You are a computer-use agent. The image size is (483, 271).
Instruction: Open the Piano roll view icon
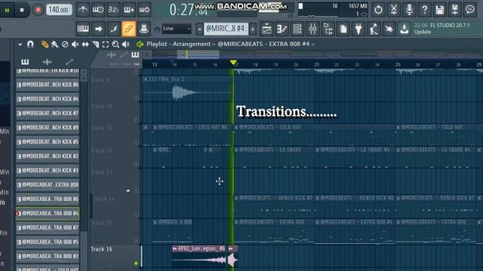pyautogui.click(x=281, y=29)
